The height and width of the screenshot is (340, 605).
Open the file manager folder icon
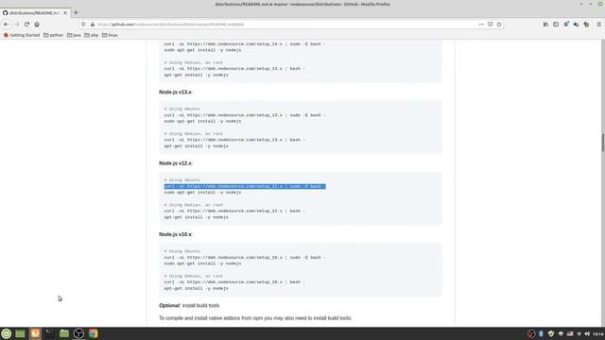(x=64, y=333)
